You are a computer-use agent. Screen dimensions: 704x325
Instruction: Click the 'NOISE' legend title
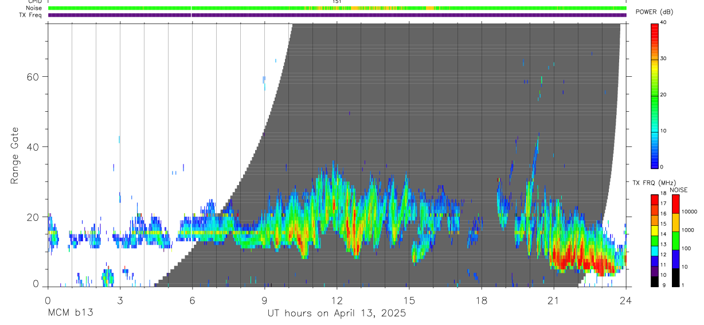678,190
